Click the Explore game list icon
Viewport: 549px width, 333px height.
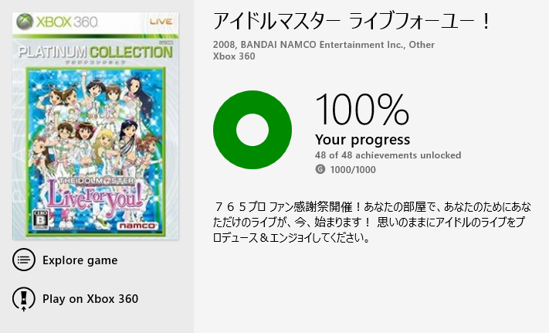click(24, 260)
